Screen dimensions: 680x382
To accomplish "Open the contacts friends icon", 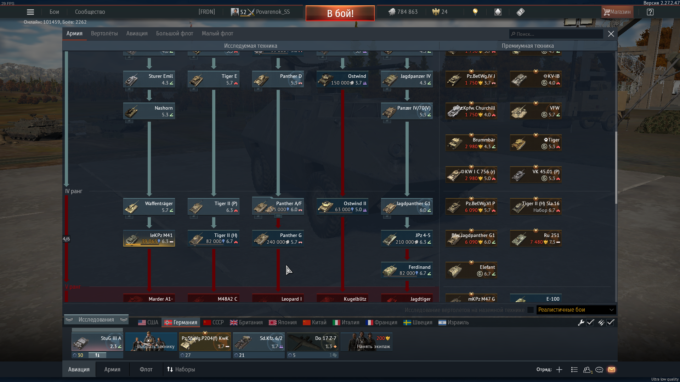I will click(x=588, y=370).
